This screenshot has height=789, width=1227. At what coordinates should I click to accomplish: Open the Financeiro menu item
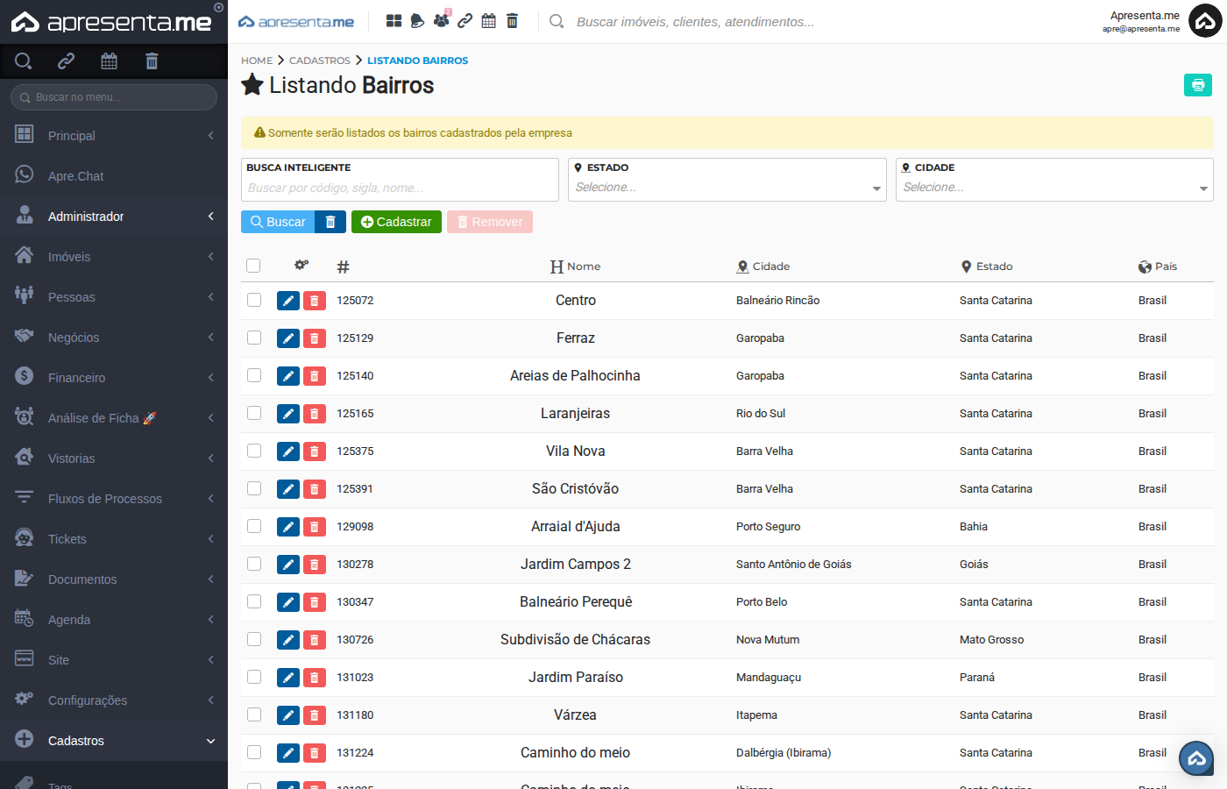pos(114,378)
